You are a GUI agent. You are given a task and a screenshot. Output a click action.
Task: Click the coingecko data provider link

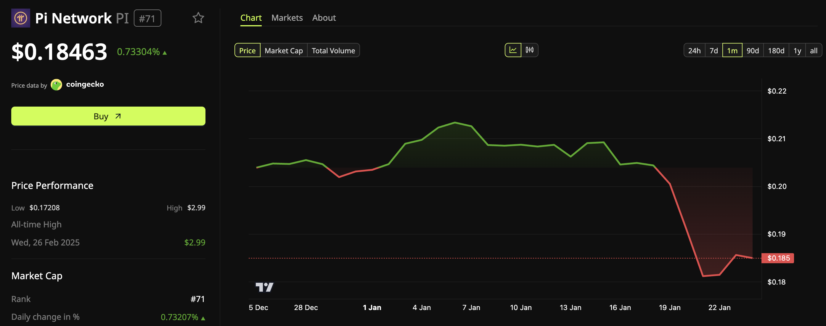(85, 84)
